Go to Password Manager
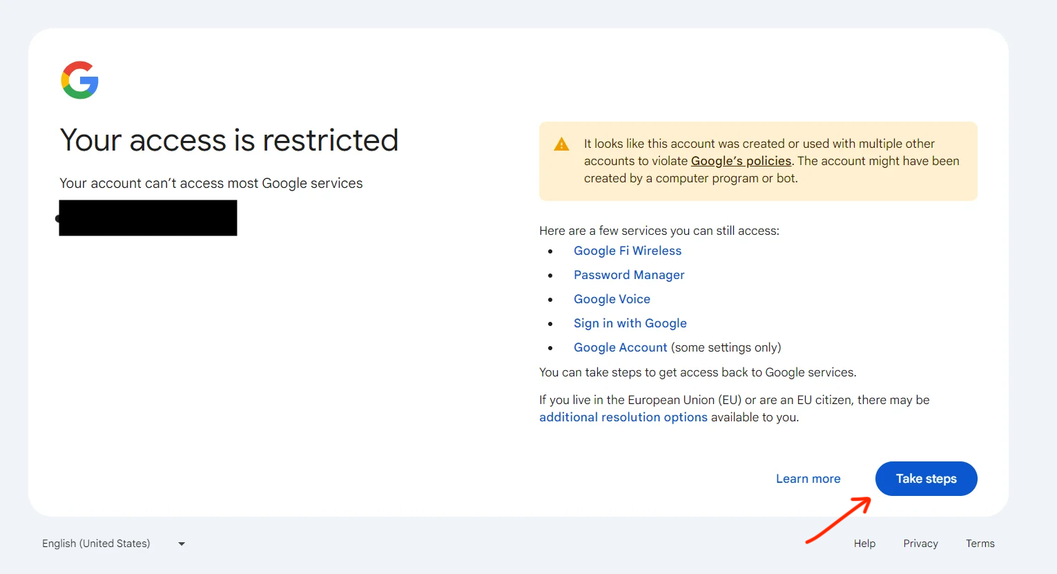This screenshot has height=574, width=1057. (x=628, y=275)
